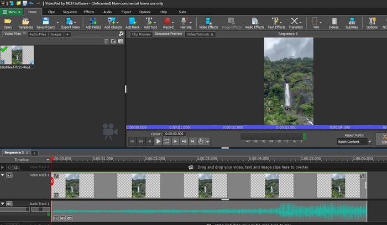
Task: Select the waterfall clip thumbnail in bin
Action: click(17, 55)
